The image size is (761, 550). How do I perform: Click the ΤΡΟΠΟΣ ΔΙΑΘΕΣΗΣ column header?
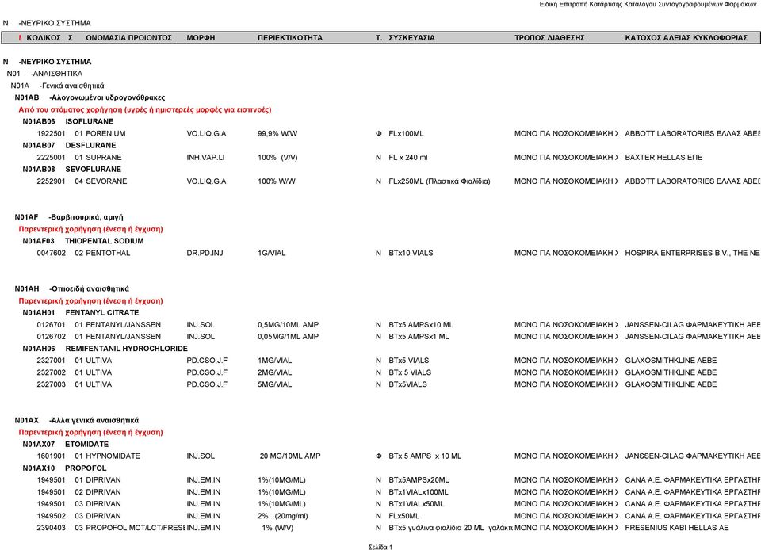(x=549, y=38)
